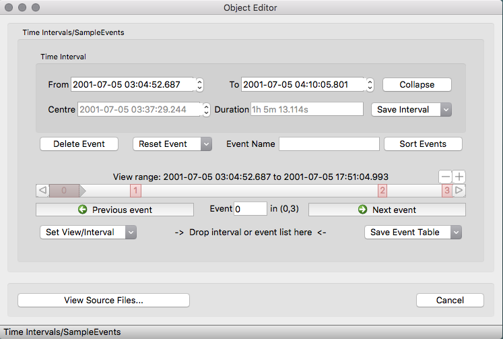This screenshot has height=339, width=503.
Task: Open View Source Files dialog
Action: point(104,300)
